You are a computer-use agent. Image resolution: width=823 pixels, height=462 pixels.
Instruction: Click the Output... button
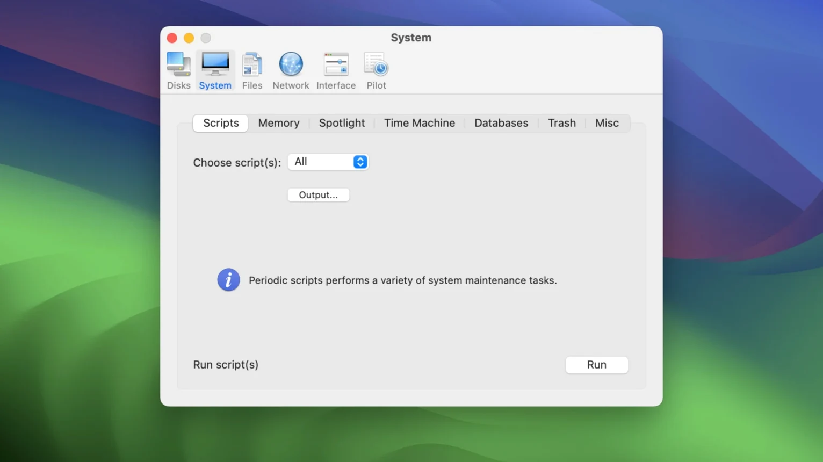point(319,195)
